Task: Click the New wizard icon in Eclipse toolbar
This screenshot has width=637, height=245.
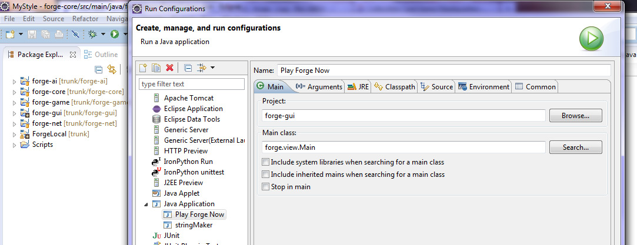Action: 10,35
